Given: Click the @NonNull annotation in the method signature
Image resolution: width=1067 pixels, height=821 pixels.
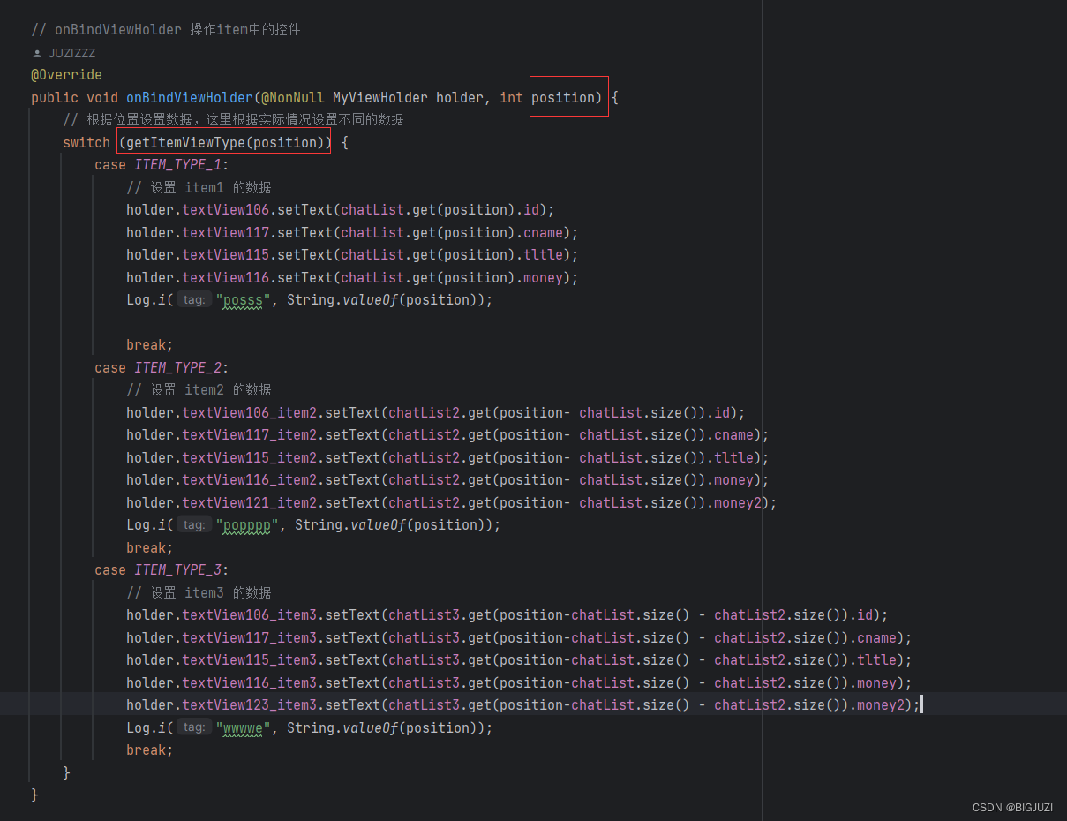Looking at the screenshot, I should [292, 97].
